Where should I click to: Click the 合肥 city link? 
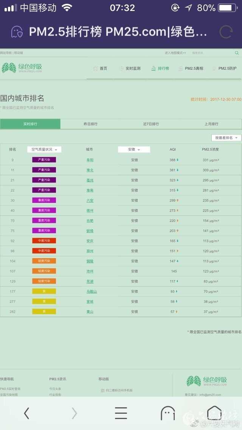pyautogui.click(x=90, y=221)
